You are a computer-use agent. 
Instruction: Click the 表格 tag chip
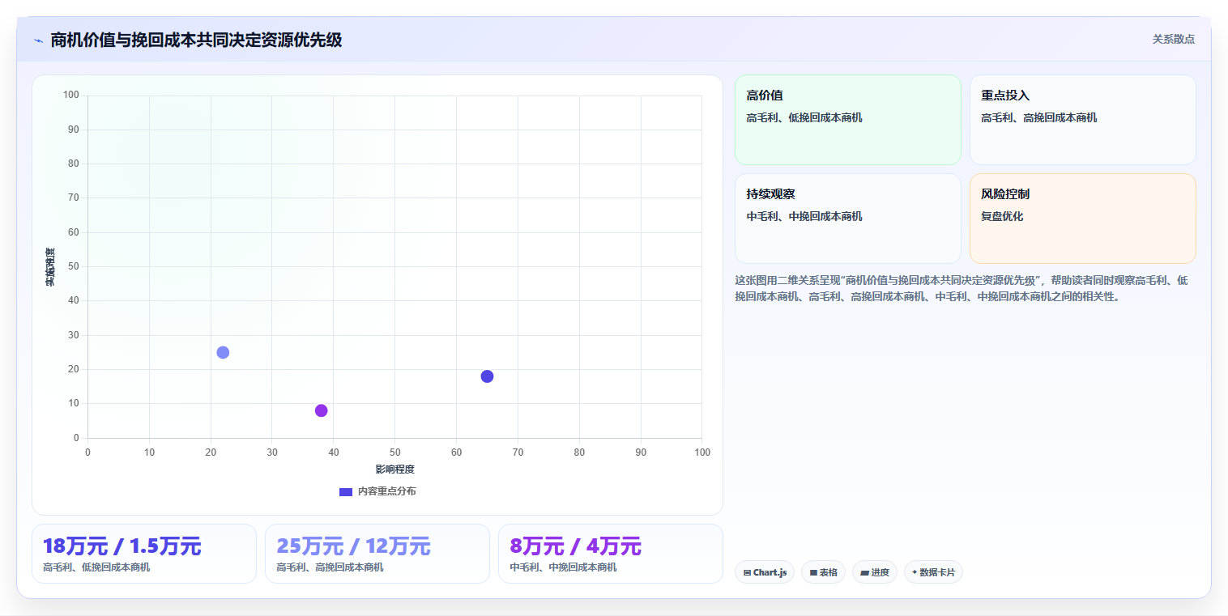click(x=823, y=572)
